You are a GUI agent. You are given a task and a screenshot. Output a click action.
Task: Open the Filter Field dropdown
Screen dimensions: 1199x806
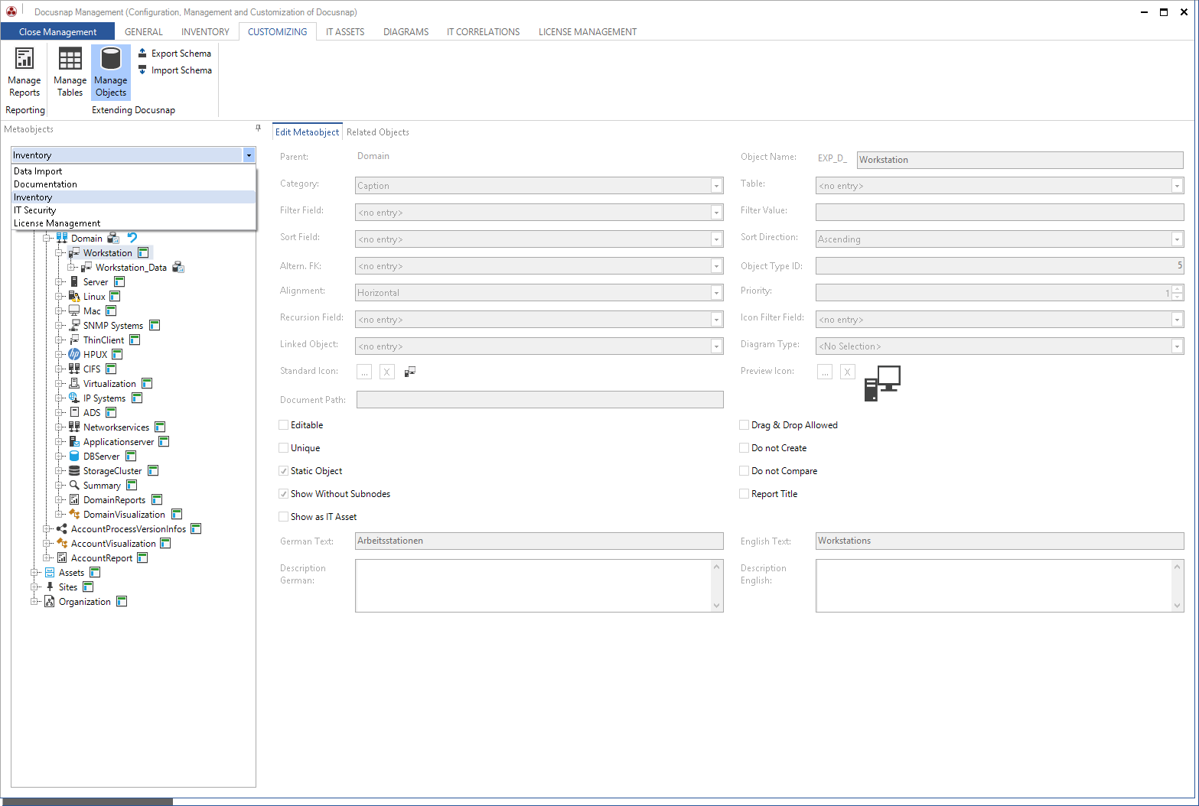(716, 213)
